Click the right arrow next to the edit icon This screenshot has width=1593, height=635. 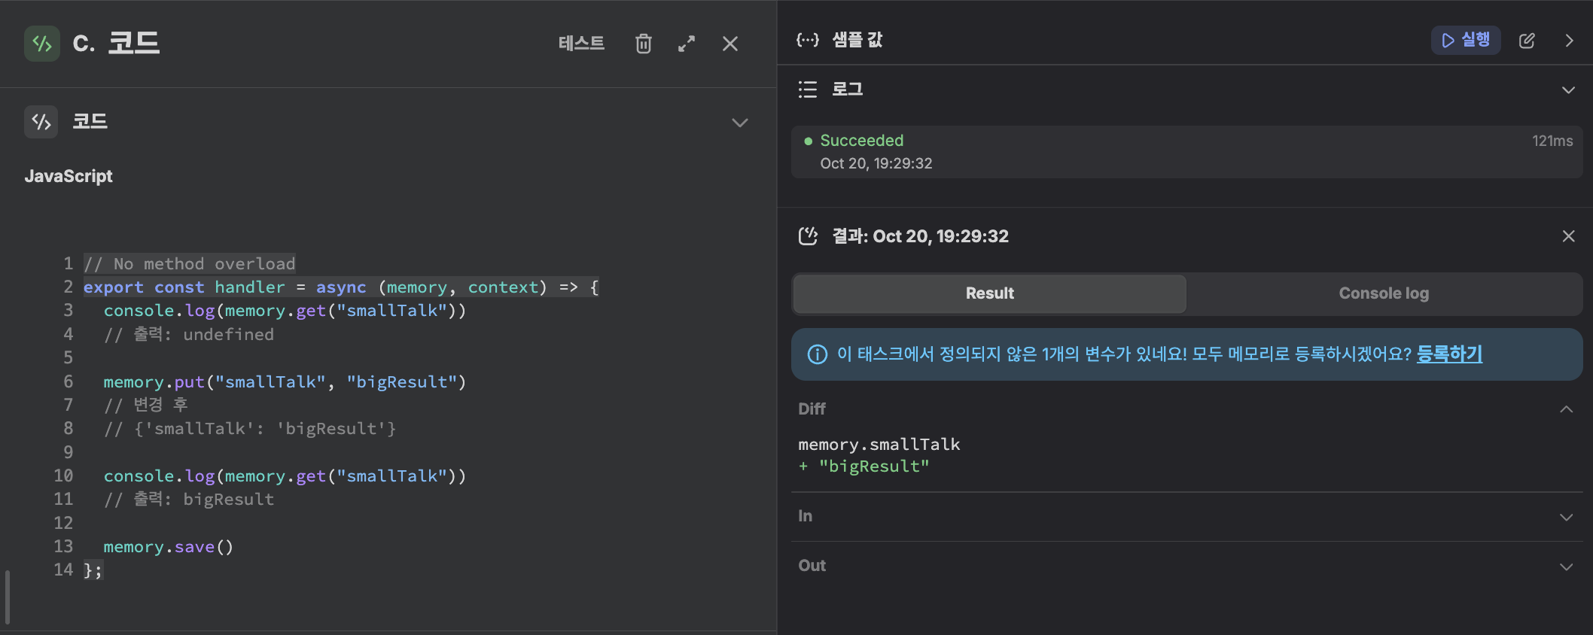[1569, 41]
